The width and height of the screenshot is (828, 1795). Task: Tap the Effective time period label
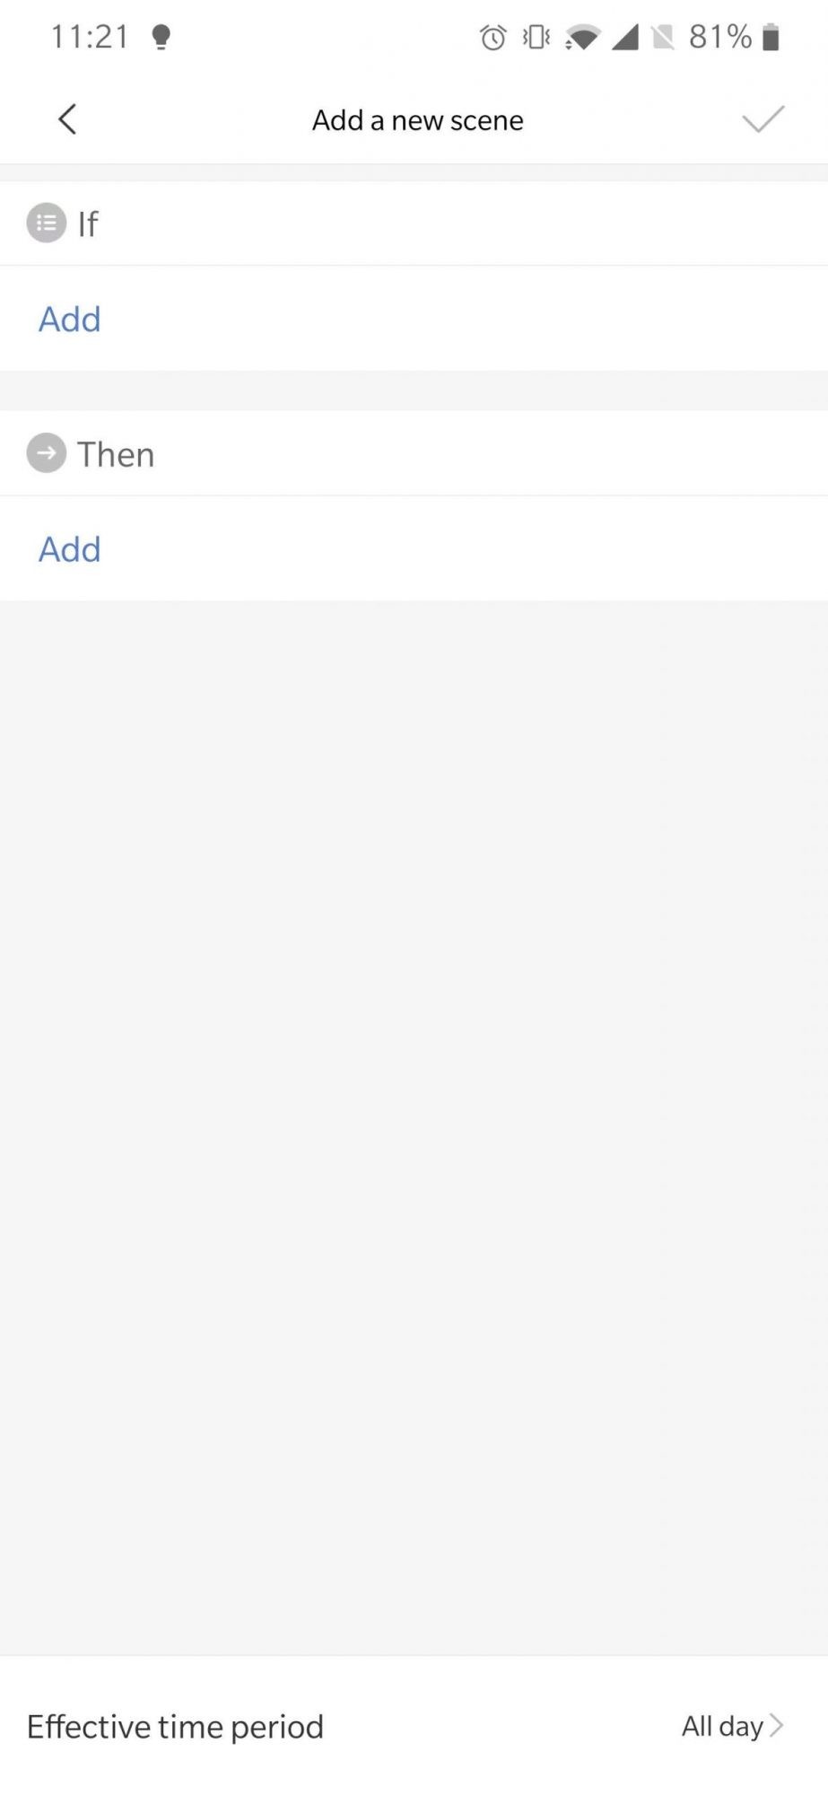[175, 1727]
